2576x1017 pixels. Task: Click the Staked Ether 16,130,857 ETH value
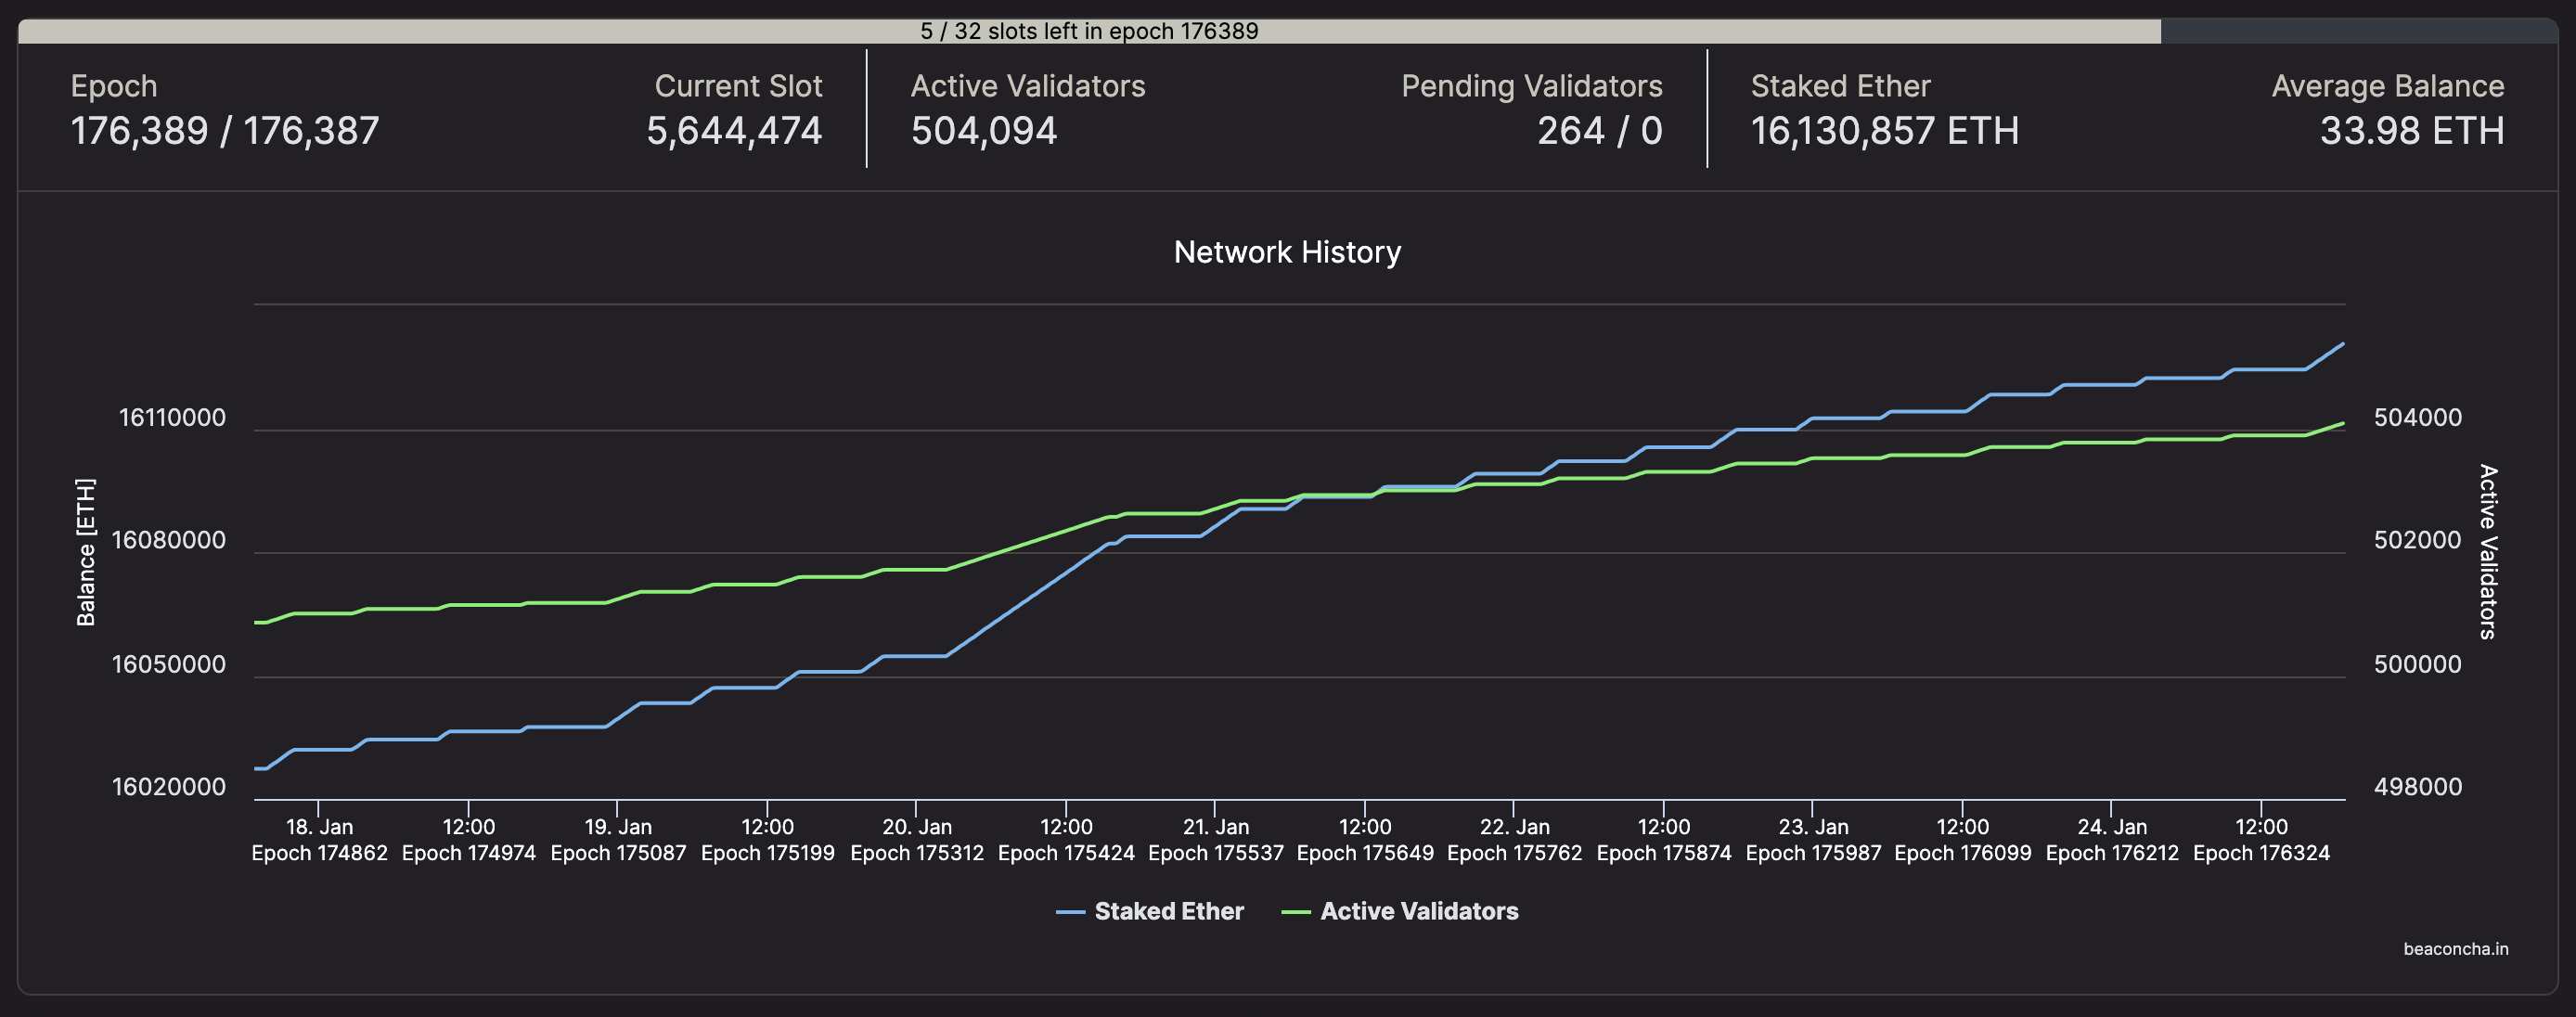click(1884, 131)
